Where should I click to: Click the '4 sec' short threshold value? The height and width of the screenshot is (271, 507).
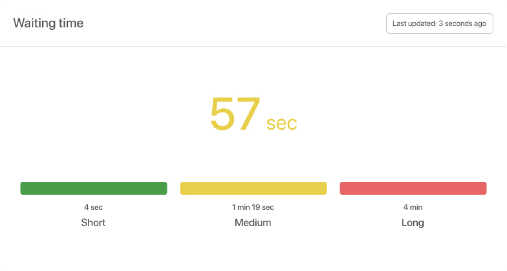pos(93,207)
